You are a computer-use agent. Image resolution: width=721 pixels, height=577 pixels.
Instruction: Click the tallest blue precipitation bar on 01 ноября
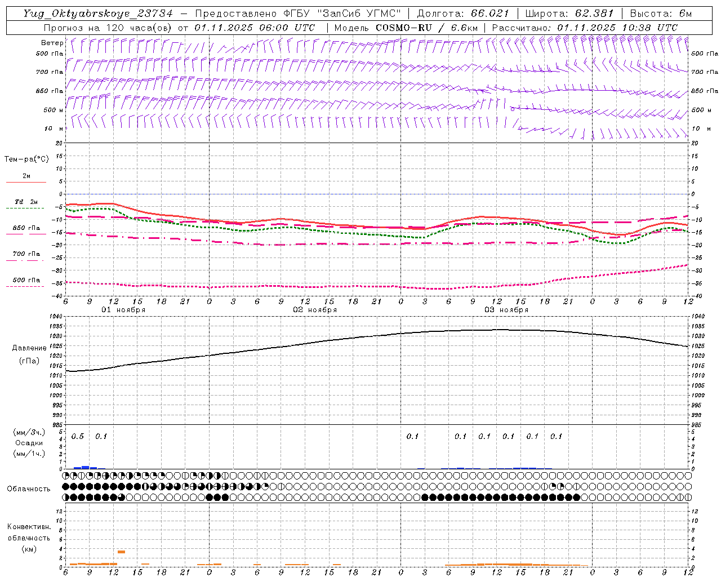pos(86,467)
